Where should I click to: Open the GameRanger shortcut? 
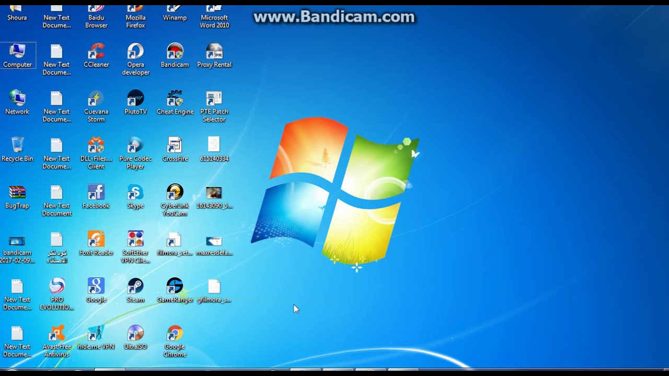(175, 291)
